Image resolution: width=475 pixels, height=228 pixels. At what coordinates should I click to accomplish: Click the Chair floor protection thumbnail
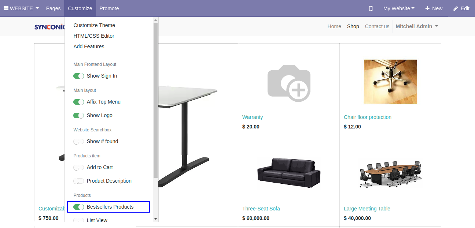coord(390,82)
